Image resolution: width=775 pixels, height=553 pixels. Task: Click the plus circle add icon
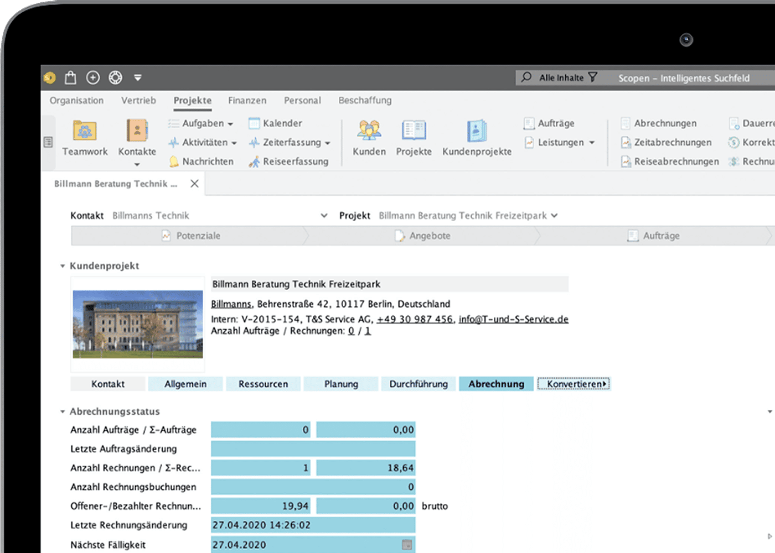[93, 77]
